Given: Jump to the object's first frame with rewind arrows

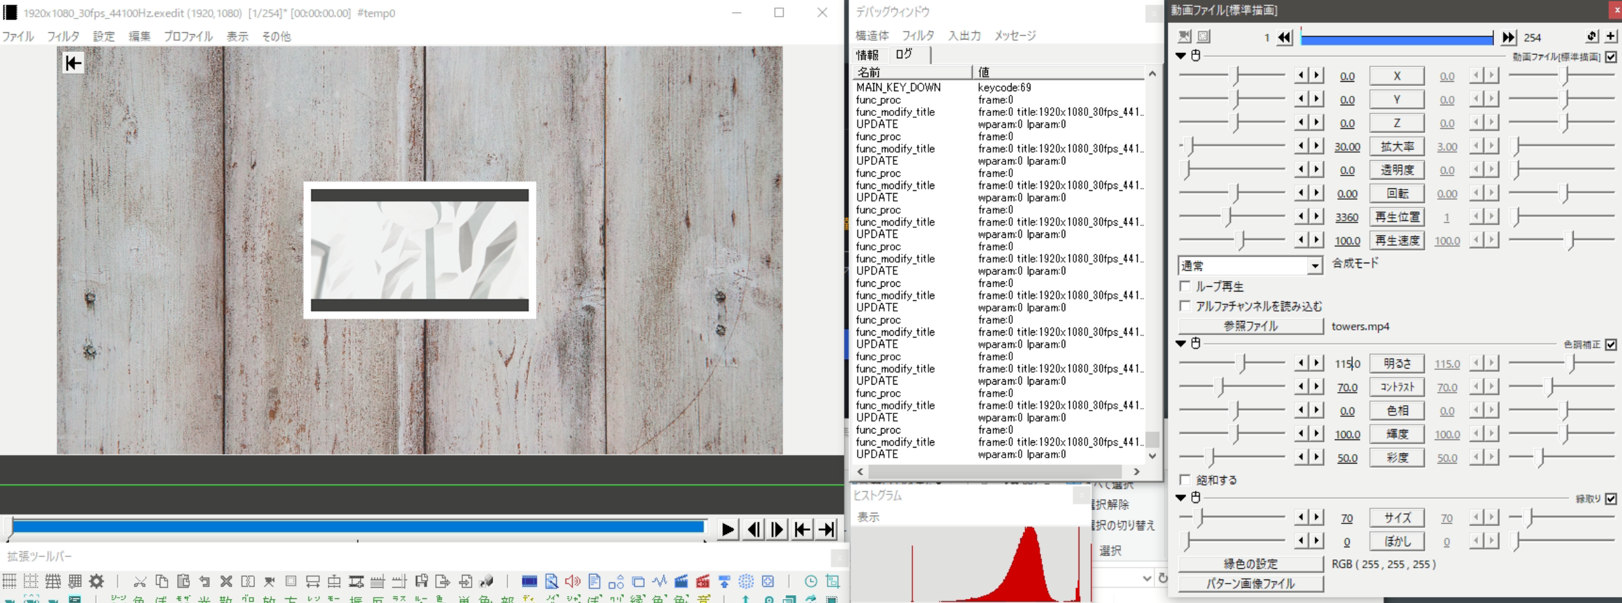Looking at the screenshot, I should (x=1284, y=38).
